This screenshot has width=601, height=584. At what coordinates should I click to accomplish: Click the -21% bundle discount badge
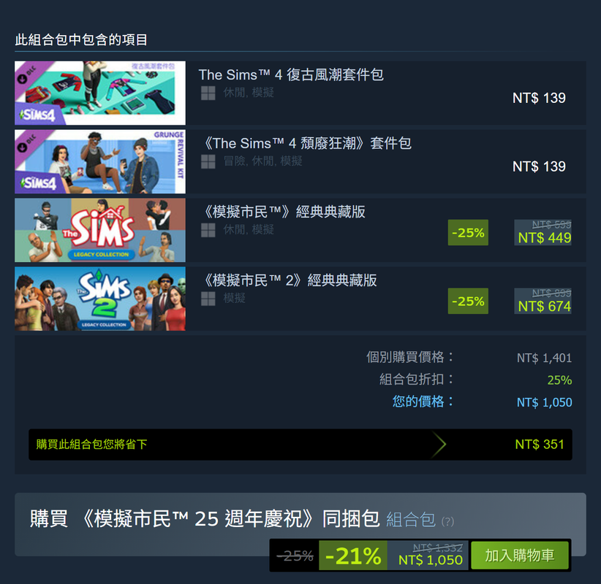point(353,556)
